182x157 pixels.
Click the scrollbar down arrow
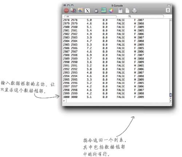point(170,101)
